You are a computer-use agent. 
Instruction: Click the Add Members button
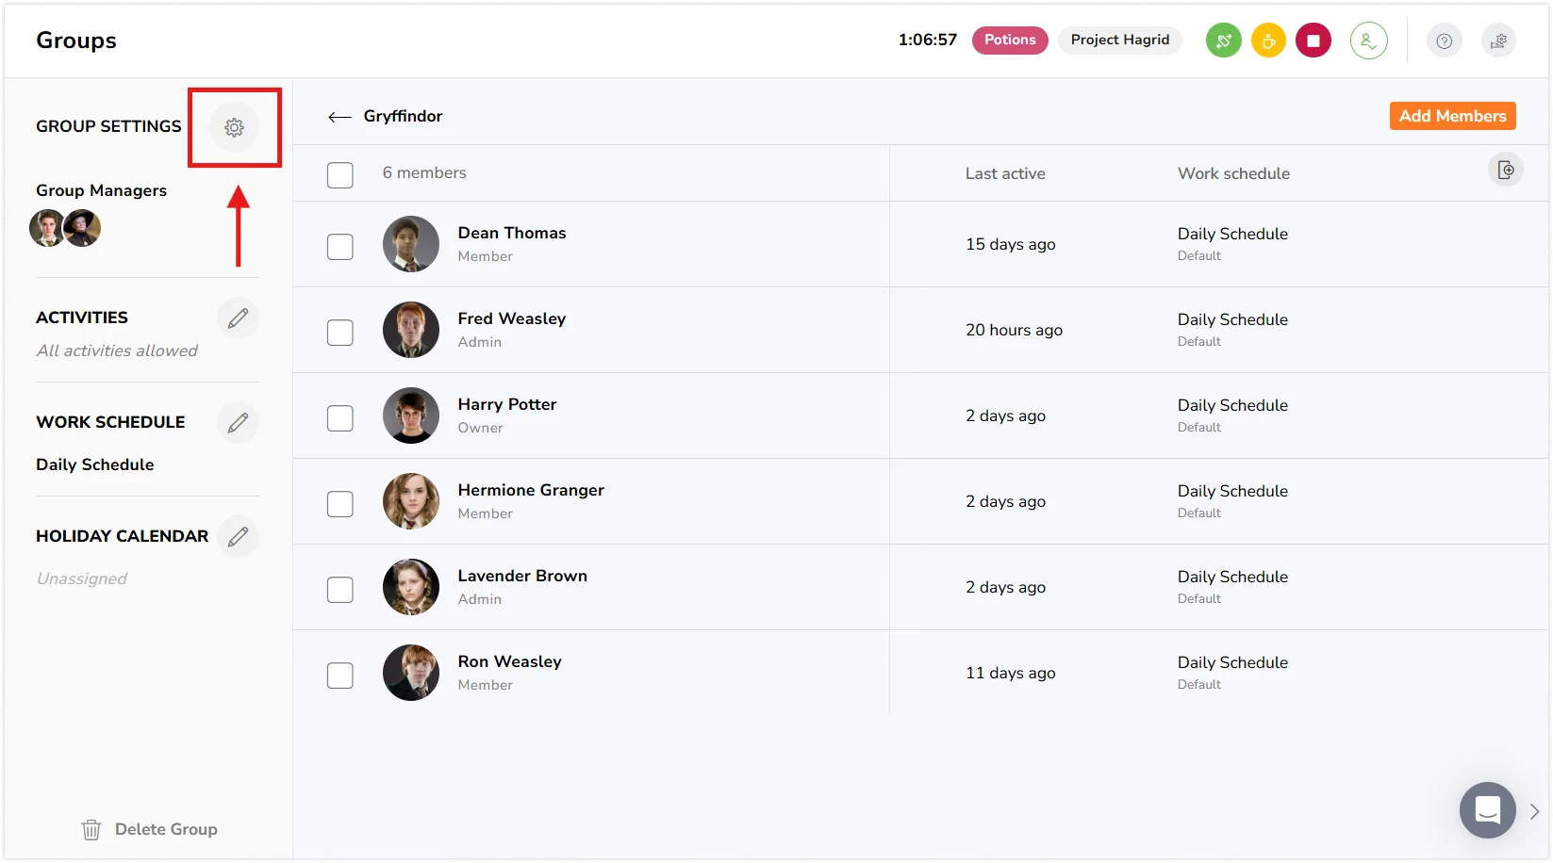click(x=1452, y=116)
